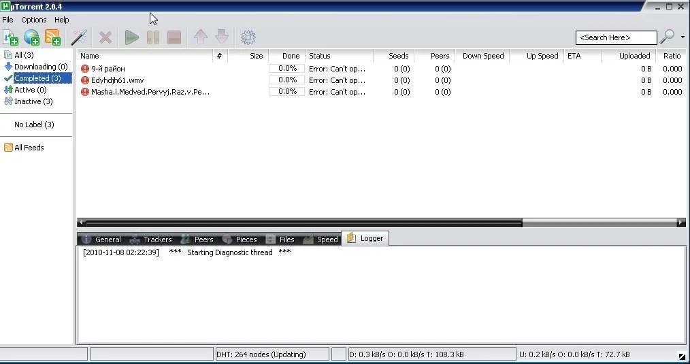Open the search engine dropdown arrow
The image size is (690, 364).
pyautogui.click(x=683, y=37)
